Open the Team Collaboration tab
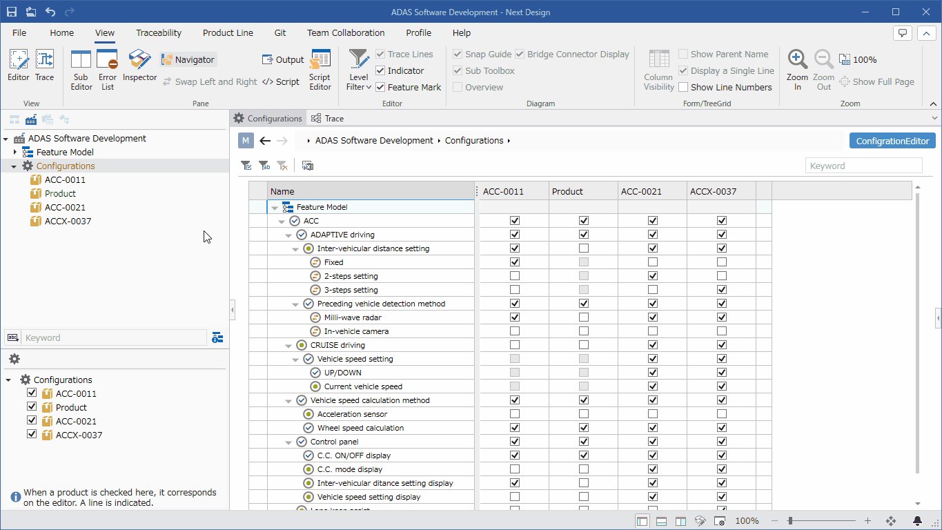 coord(346,32)
